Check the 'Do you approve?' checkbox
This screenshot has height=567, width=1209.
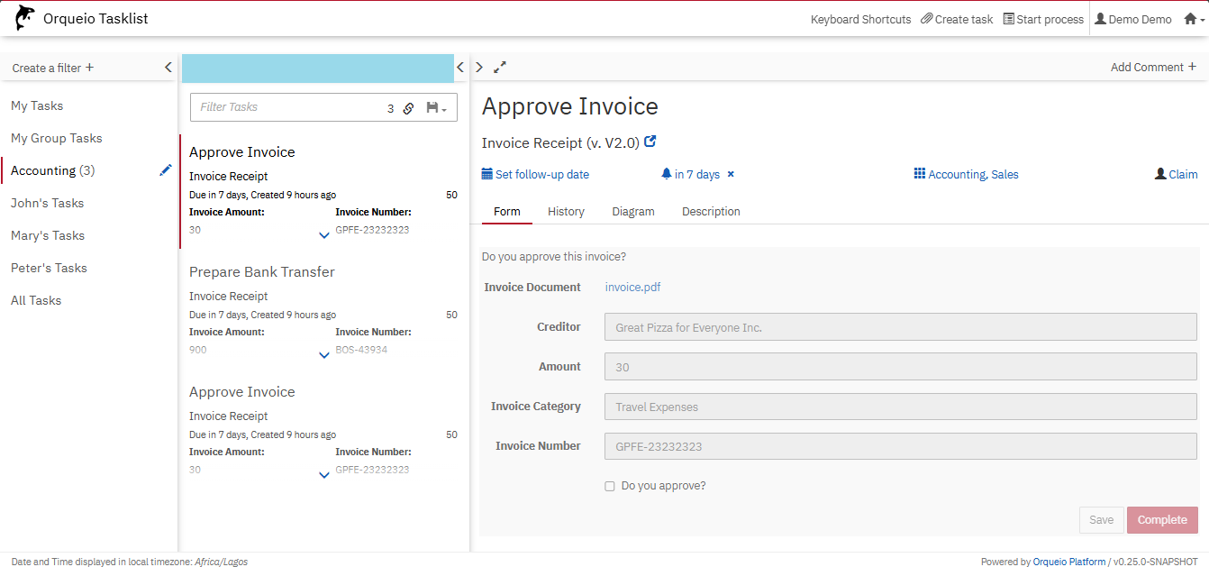[x=610, y=486]
